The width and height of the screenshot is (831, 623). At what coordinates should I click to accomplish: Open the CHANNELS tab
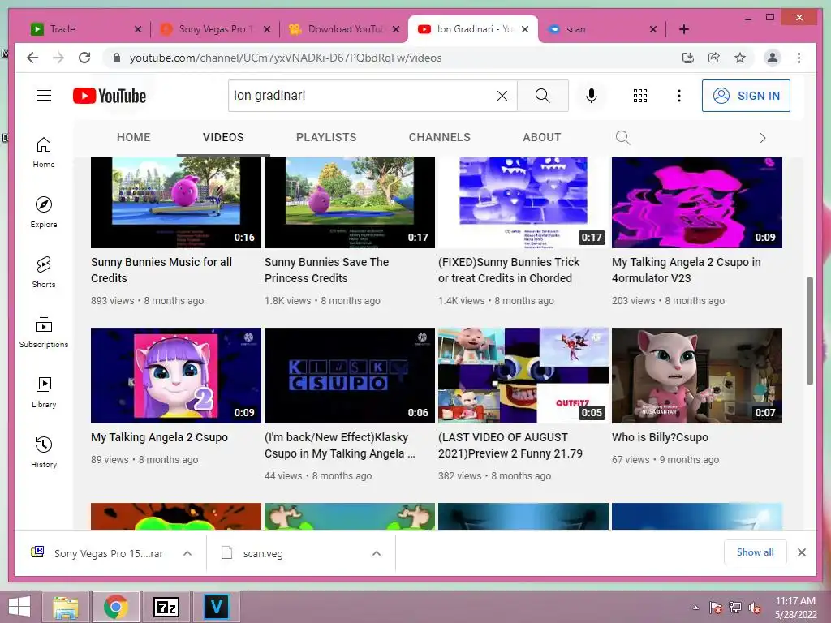pos(439,137)
